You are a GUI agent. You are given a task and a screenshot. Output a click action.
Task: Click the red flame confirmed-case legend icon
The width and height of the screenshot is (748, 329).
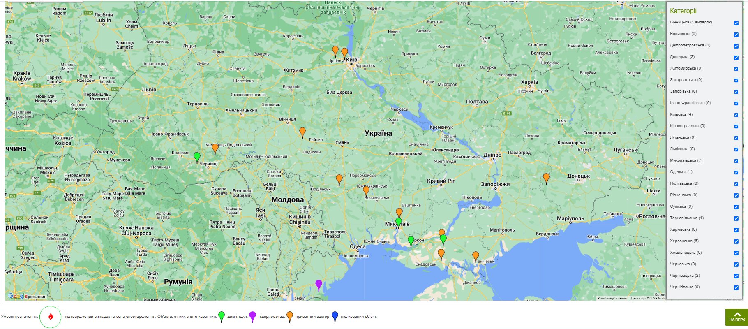click(x=51, y=317)
